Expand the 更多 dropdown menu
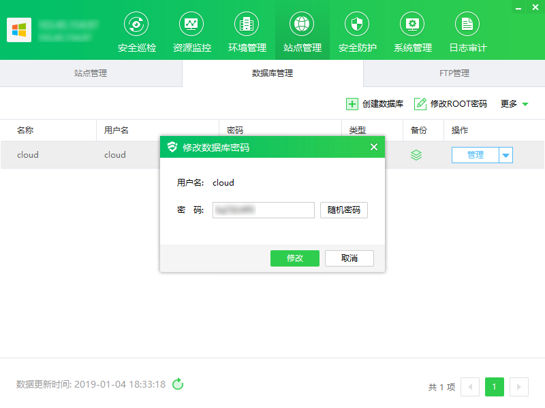The width and height of the screenshot is (545, 408). pos(514,104)
